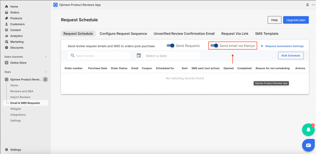Click the Purchase Date column header
Image resolution: width=316 pixels, height=154 pixels.
click(x=98, y=68)
